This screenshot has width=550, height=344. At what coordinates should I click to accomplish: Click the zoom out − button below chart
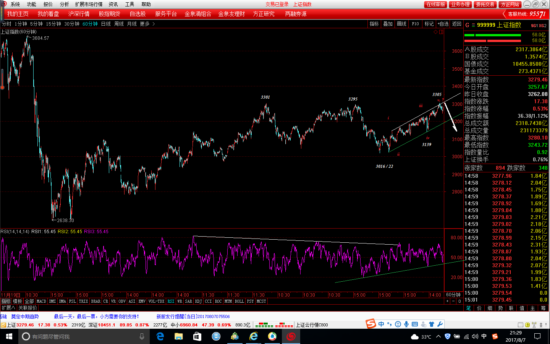point(453,301)
